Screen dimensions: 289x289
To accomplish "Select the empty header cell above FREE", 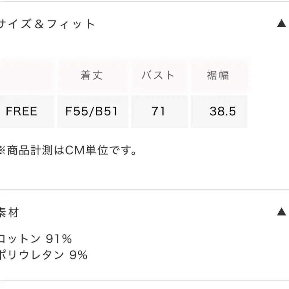I will [x=27, y=75].
